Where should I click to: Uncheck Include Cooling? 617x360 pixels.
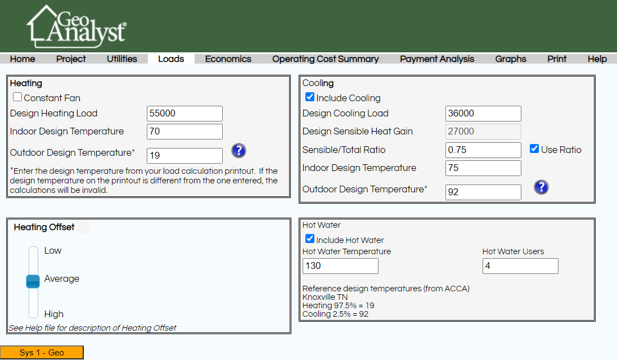310,97
